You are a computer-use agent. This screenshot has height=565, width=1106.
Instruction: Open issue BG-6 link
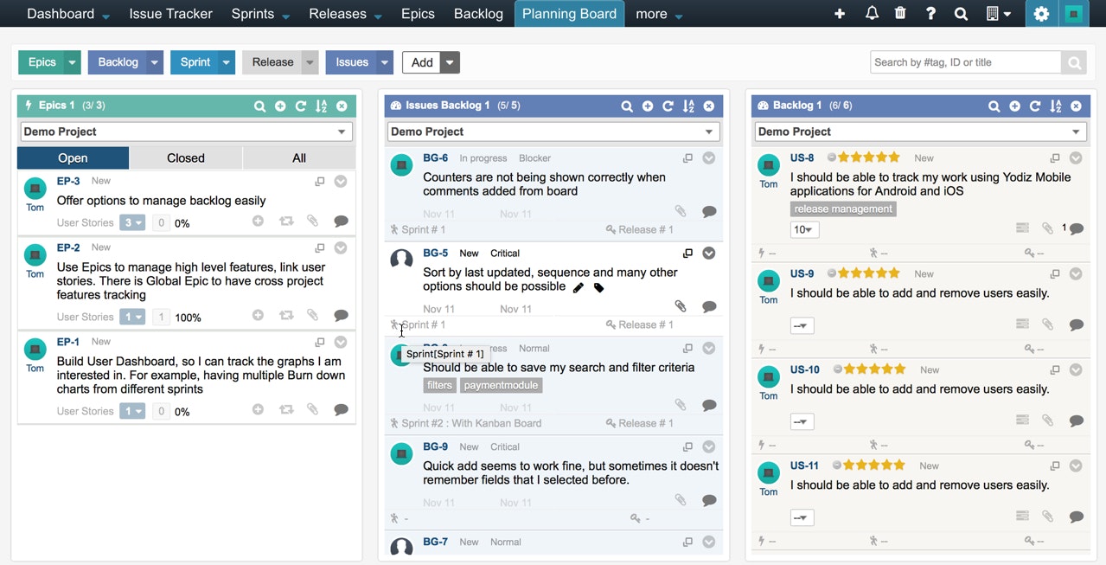tap(435, 158)
